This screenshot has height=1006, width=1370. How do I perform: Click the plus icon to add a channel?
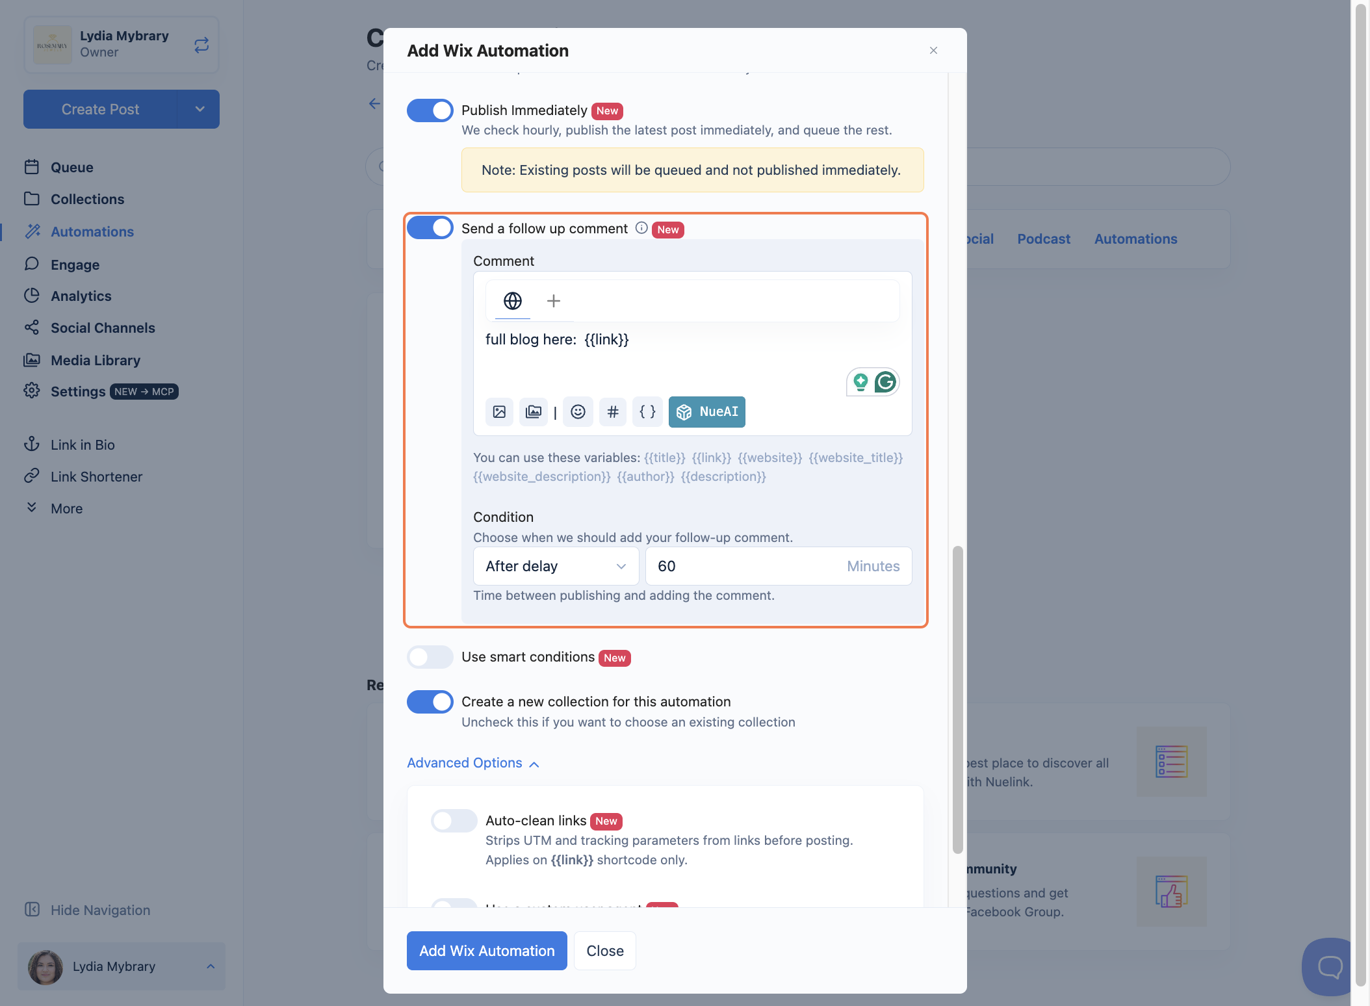554,301
